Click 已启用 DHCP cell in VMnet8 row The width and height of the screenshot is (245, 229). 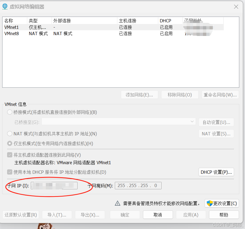(166, 33)
